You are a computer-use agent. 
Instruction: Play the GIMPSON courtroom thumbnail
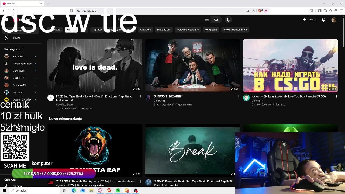[193, 65]
